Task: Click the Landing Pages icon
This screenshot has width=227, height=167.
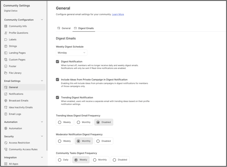Action: 6,53
